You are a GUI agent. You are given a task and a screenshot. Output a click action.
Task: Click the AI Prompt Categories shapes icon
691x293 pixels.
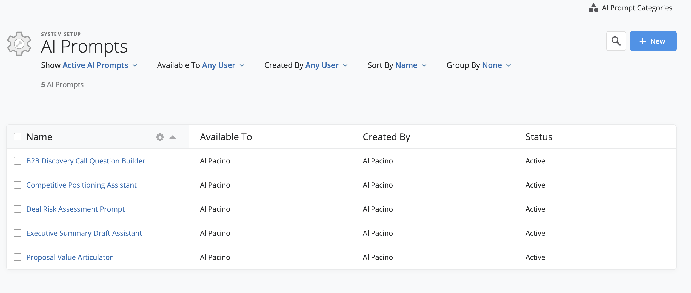click(x=593, y=8)
